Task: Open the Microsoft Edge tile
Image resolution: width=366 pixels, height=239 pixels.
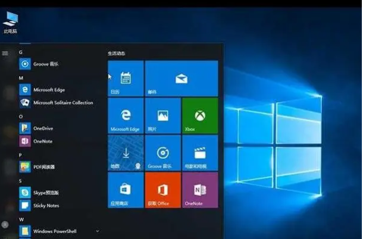Action: click(126, 116)
